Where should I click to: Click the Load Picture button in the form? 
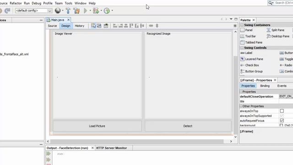tap(97, 126)
